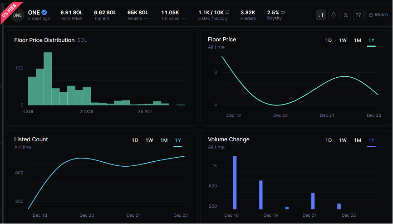Image resolution: width=393 pixels, height=224 pixels.
Task: Click the crown icon next to Royalty
Action: (283, 12)
